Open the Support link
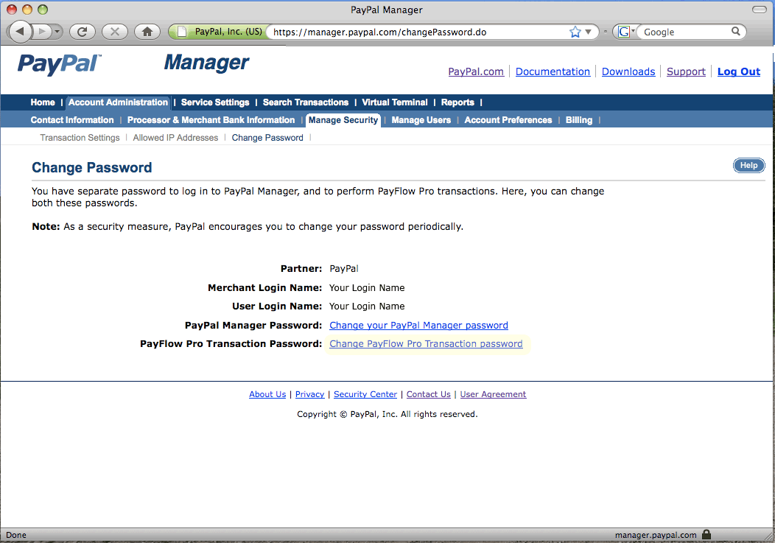 click(x=686, y=71)
